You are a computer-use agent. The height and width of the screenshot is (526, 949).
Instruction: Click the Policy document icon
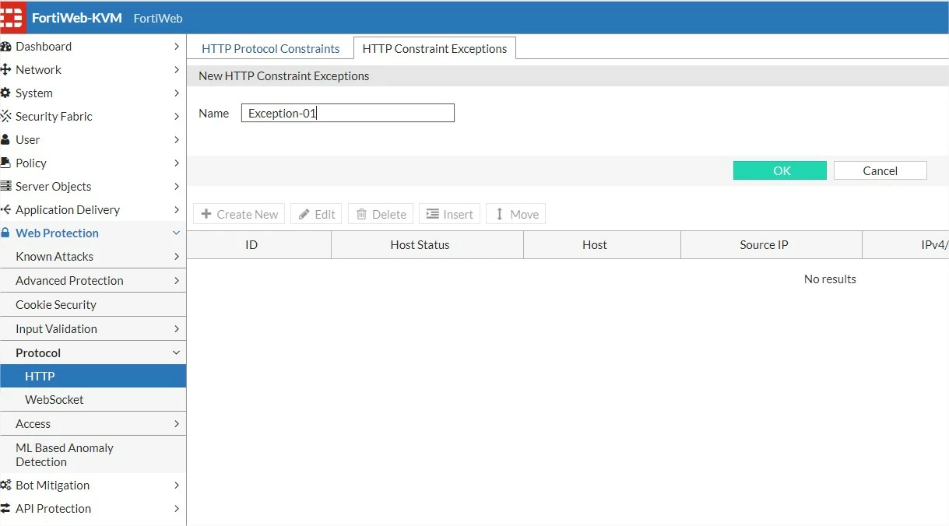pos(5,163)
